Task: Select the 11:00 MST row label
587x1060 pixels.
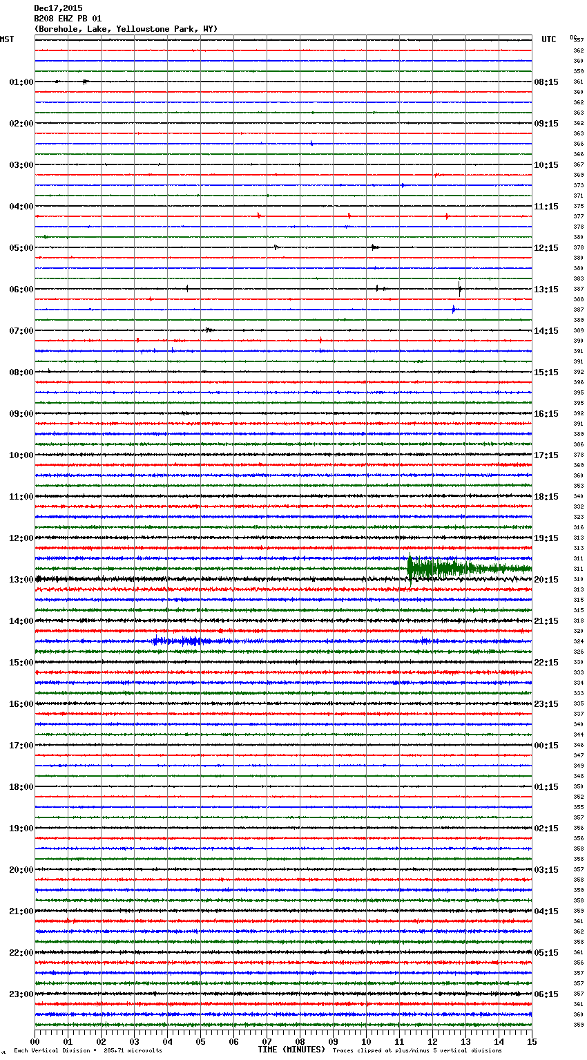Action: pos(21,497)
